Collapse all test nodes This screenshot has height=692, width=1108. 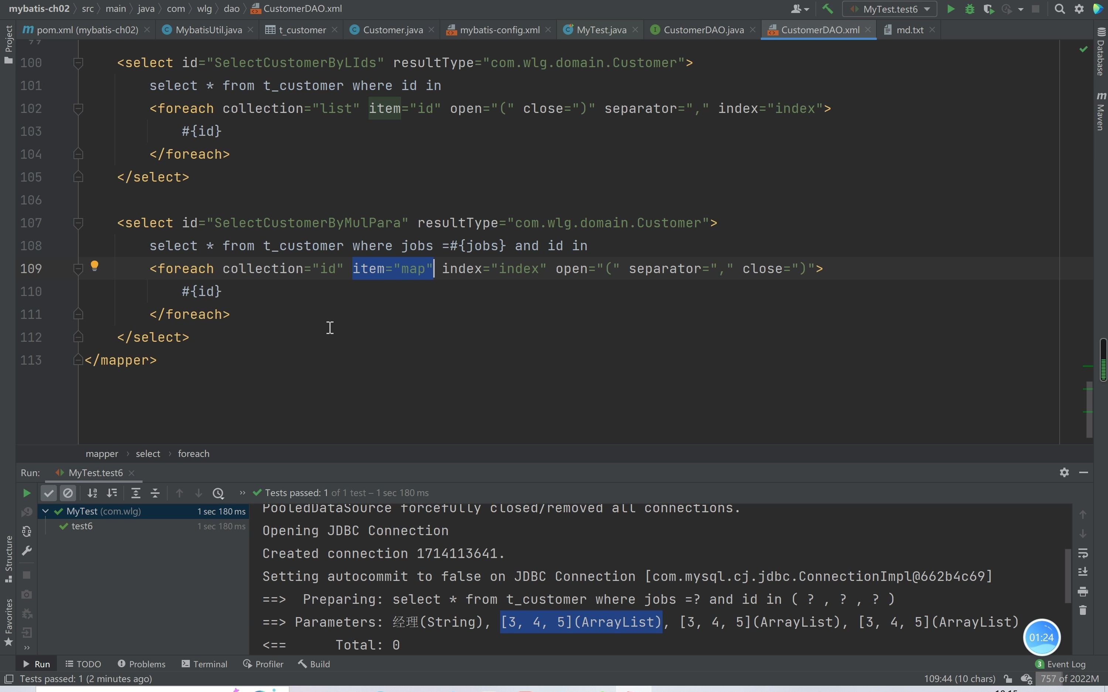pyautogui.click(x=155, y=493)
